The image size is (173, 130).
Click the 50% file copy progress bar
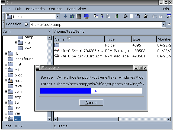(x=91, y=91)
